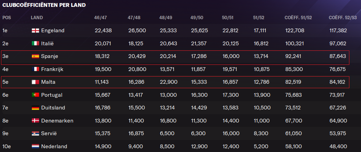Sort by the 46/47 season column
Image resolution: width=361 pixels, height=152 pixels.
(x=100, y=18)
